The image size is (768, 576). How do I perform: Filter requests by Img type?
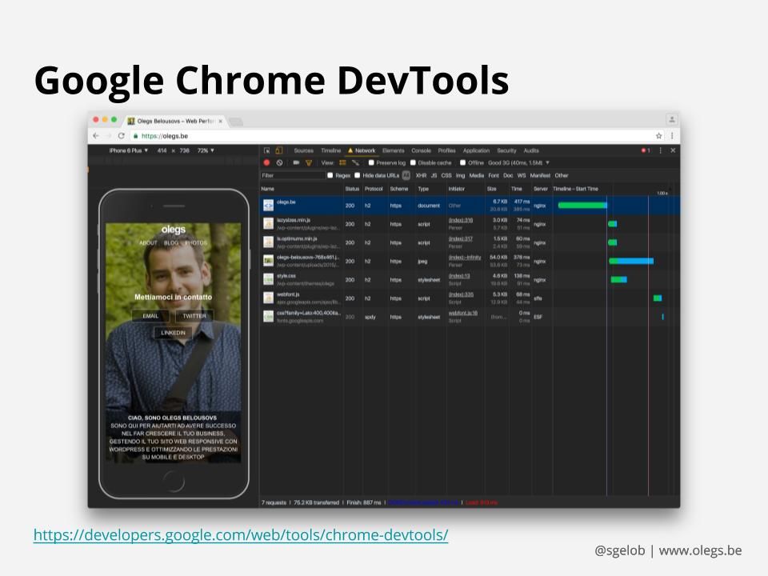pos(461,175)
